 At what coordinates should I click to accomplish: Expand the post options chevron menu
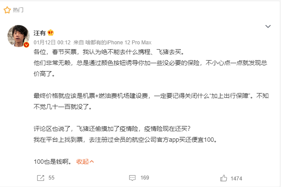268,27
